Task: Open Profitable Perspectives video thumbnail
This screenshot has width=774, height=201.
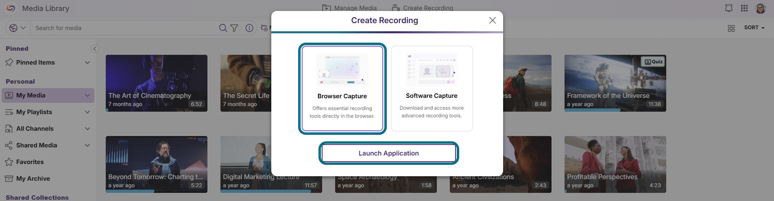Action: click(x=615, y=164)
